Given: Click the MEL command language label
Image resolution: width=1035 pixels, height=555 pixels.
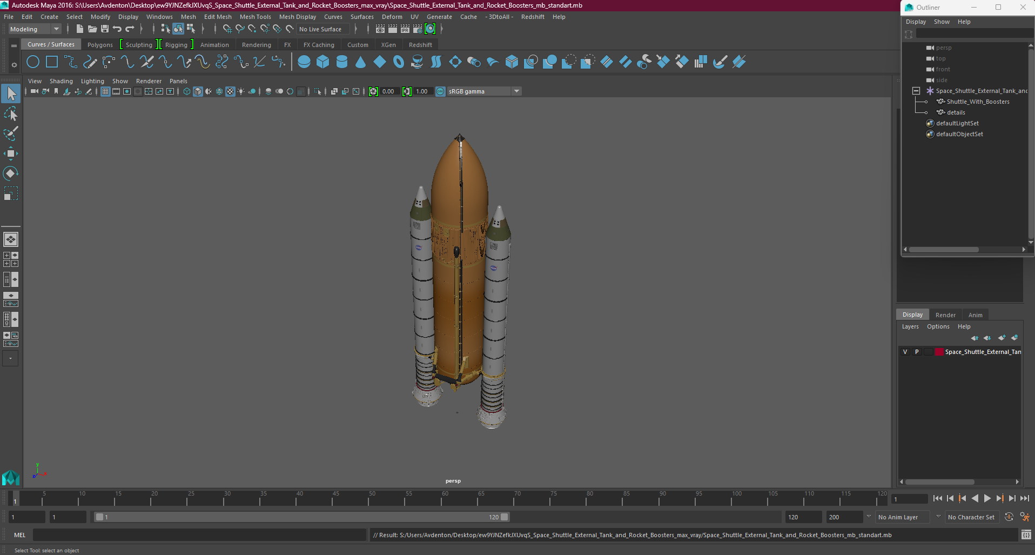Looking at the screenshot, I should pos(20,535).
